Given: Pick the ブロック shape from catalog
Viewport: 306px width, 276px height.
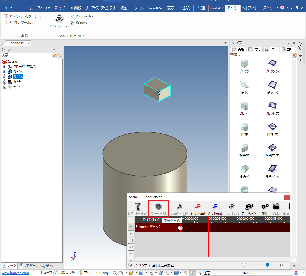Looking at the screenshot, I should tap(244, 64).
